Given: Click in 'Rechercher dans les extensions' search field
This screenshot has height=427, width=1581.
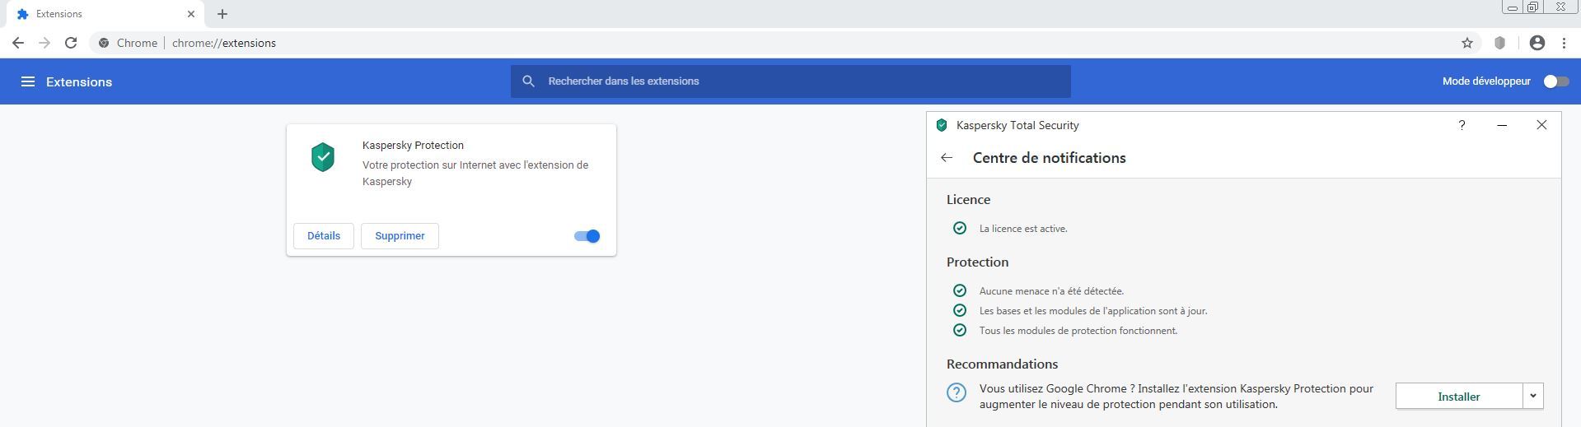Looking at the screenshot, I should pyautogui.click(x=791, y=81).
